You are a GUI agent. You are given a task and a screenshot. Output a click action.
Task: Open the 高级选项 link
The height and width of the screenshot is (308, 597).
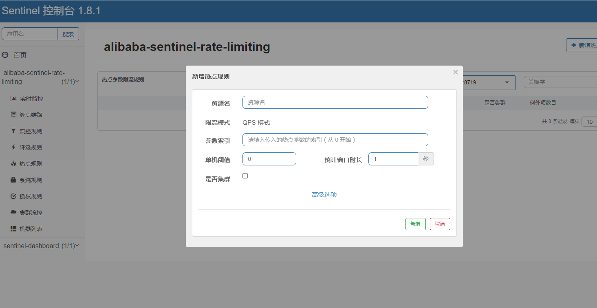324,195
